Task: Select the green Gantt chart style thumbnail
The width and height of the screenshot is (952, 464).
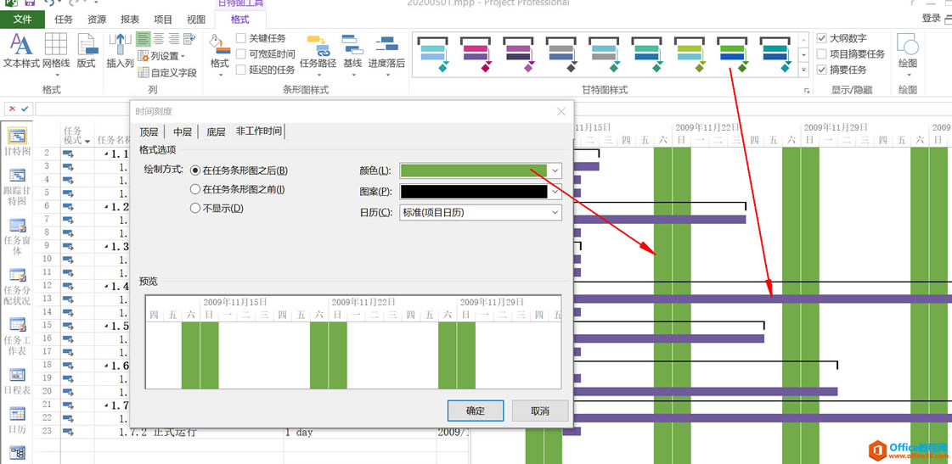Action: 731,54
